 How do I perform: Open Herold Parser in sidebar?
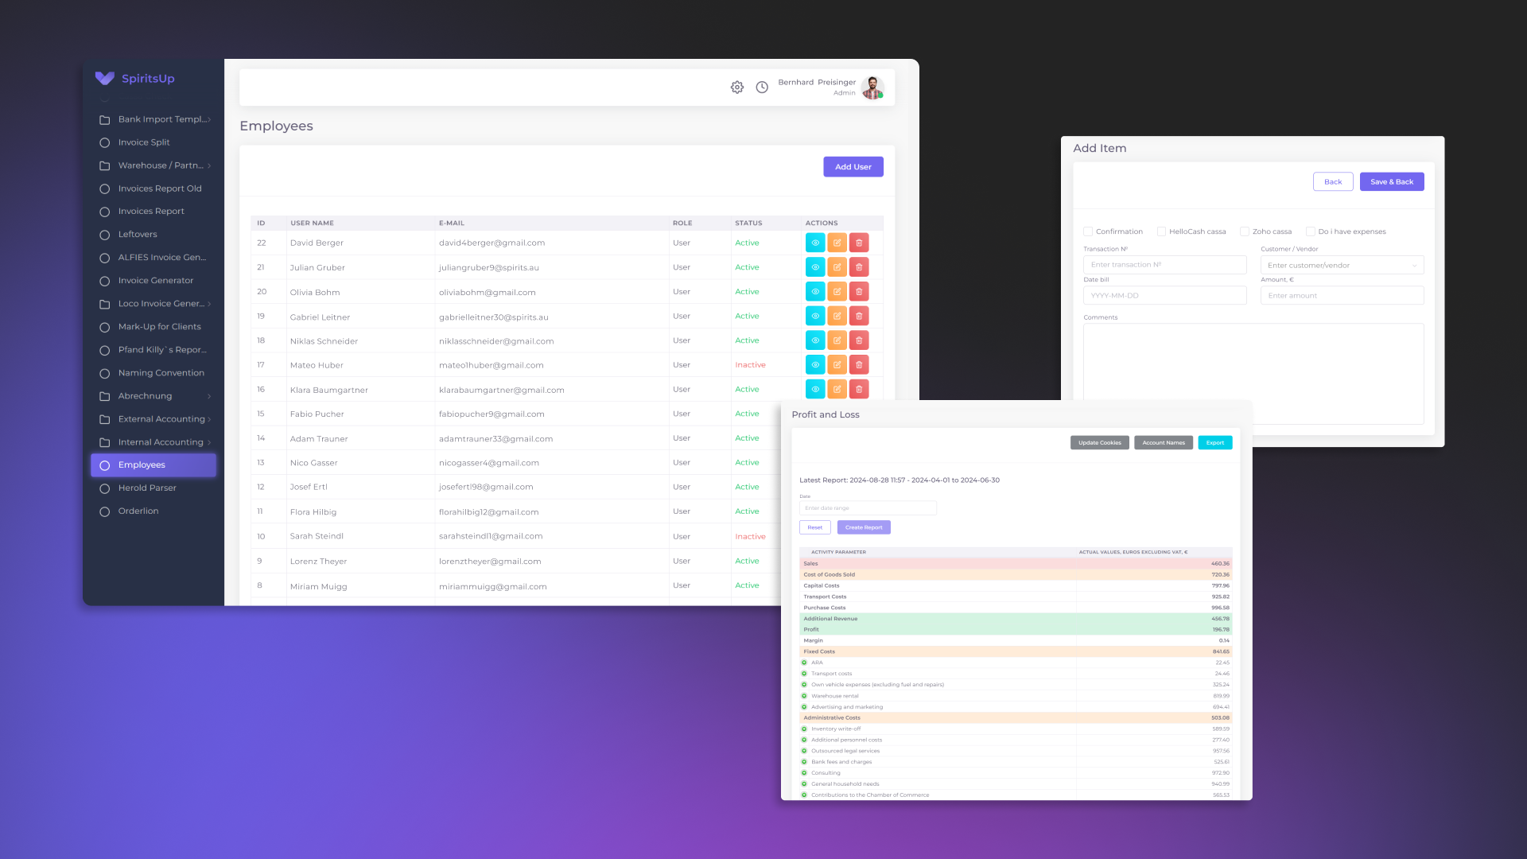pos(147,488)
